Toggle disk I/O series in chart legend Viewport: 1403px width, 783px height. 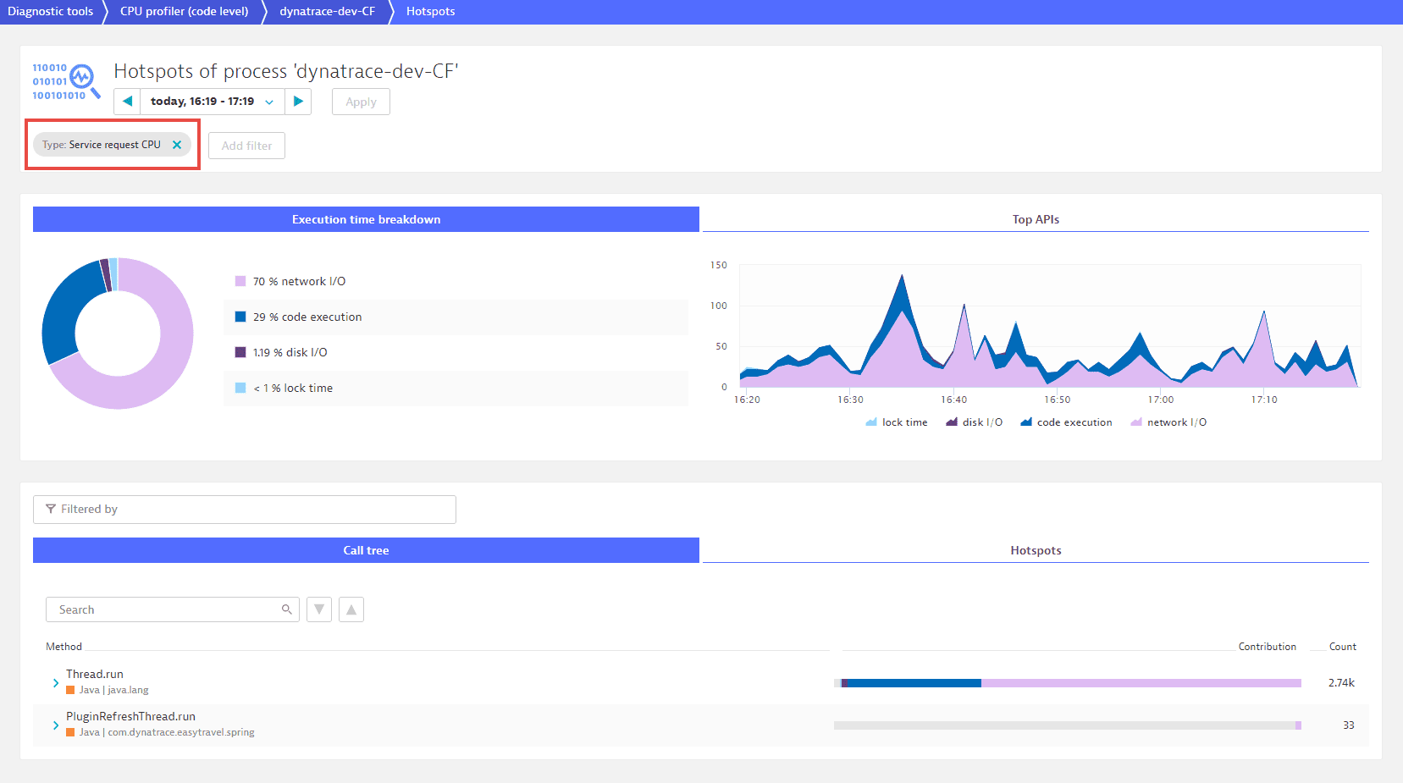[x=974, y=422]
